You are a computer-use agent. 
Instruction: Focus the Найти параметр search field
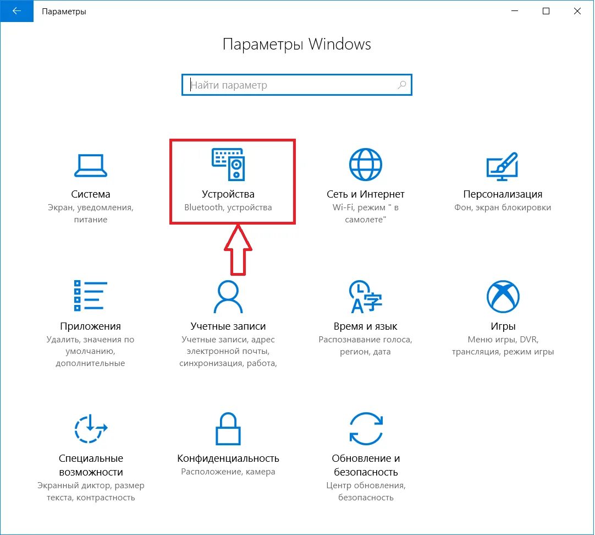point(297,85)
